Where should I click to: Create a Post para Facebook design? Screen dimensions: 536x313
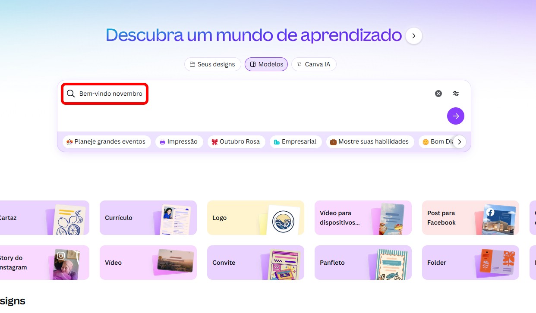click(470, 218)
